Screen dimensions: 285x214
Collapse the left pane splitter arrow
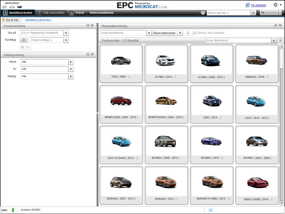coord(98,115)
